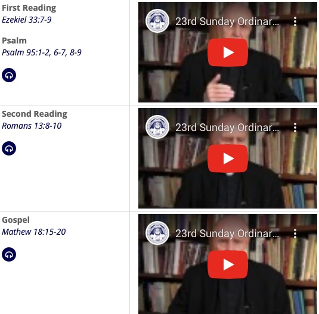Play the Gospel YouTube video
319x314 pixels.
pos(228,265)
